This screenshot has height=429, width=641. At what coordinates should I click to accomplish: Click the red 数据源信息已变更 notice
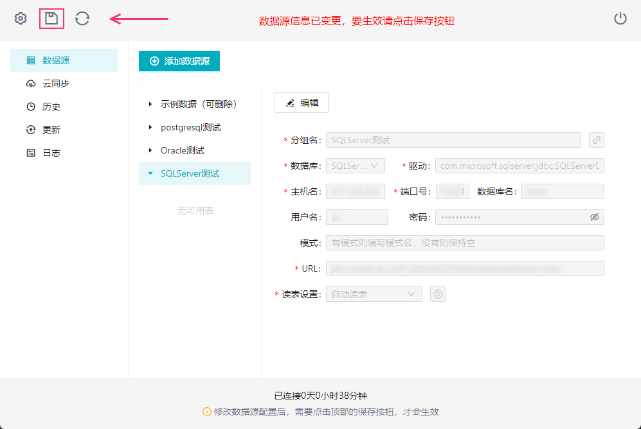356,21
